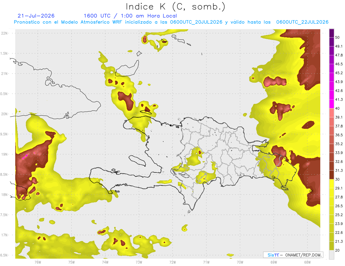Click the color scale value "49.1"
The width and height of the screenshot is (345, 266).
point(339,46)
